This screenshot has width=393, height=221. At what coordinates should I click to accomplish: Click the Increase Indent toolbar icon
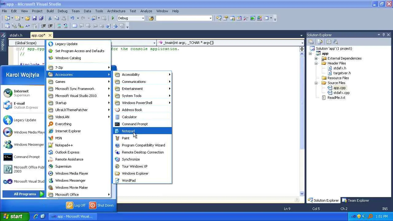coord(50,26)
